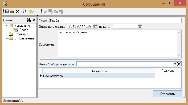Click the Папки panel title
The image size is (188, 105).
pos(7,20)
